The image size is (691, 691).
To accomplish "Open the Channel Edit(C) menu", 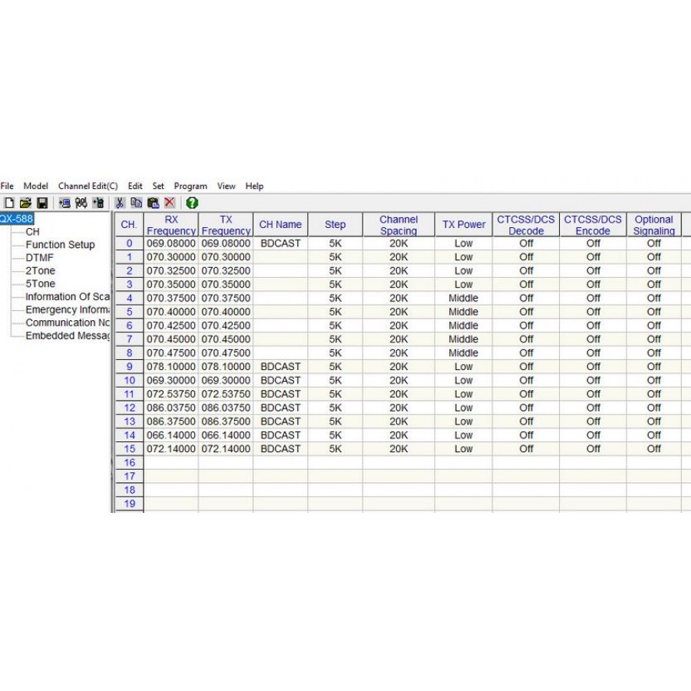I will click(88, 186).
